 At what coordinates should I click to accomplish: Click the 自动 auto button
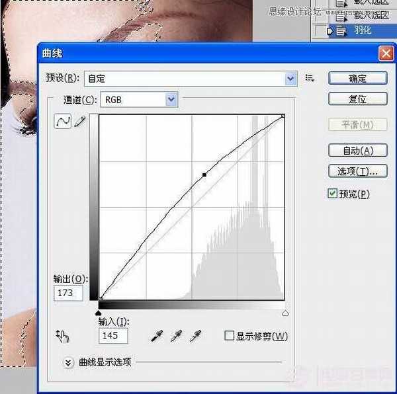(357, 151)
